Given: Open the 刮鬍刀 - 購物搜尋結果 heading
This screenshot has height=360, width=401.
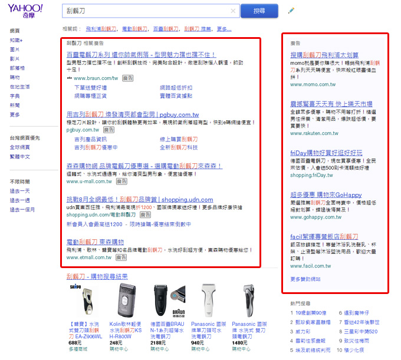Looking at the screenshot, I should (97, 276).
